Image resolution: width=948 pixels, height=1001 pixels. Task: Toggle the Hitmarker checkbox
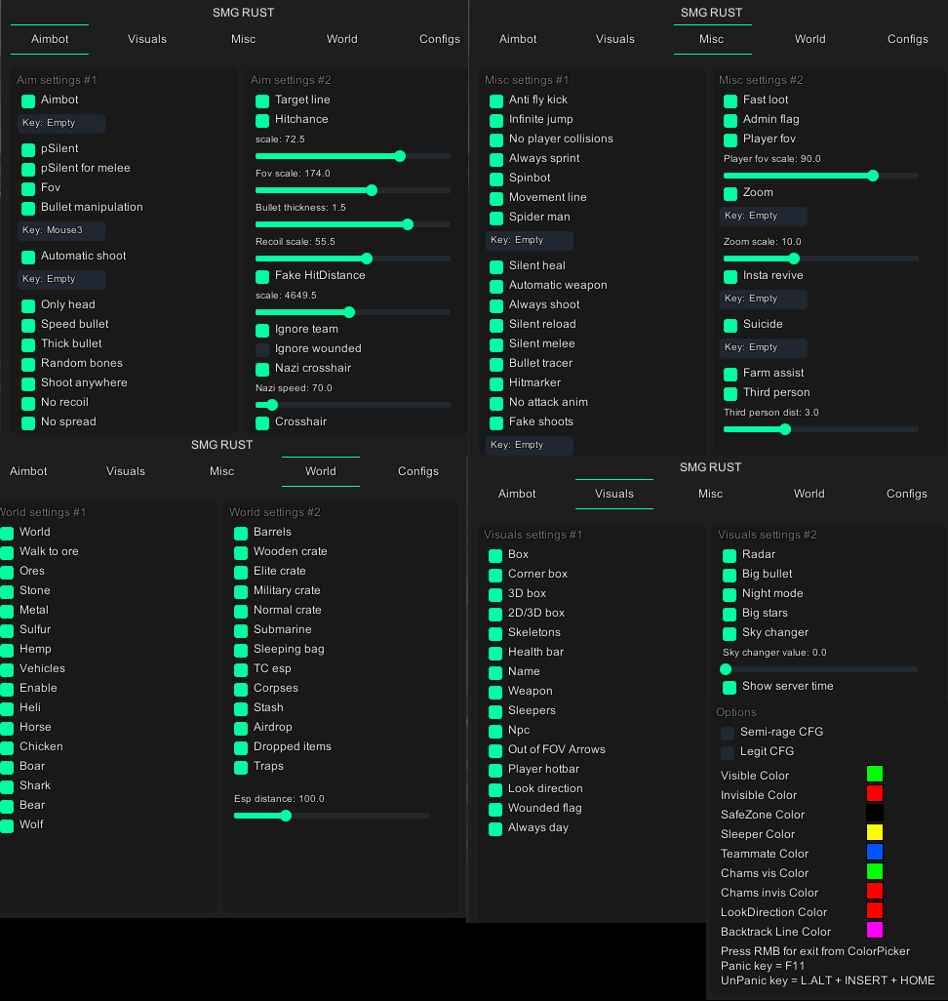pos(496,383)
